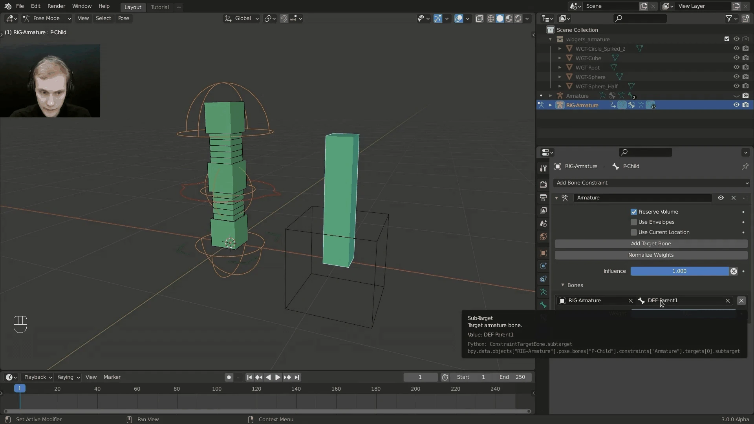This screenshot has width=754, height=424.
Task: Open the Window menu
Action: 82,6
